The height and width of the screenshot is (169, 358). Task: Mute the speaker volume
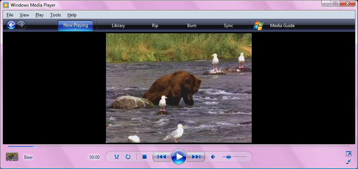click(x=213, y=157)
